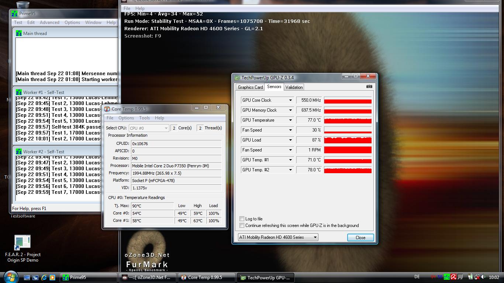Switch to TechPowerUp GPU-Z taskbar button
The height and width of the screenshot is (283, 504).
coord(265,277)
